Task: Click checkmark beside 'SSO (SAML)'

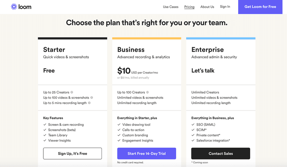Action: pos(193,124)
